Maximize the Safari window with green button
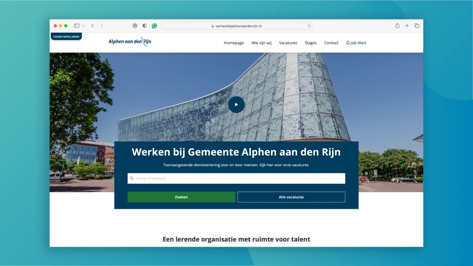 click(x=66, y=26)
